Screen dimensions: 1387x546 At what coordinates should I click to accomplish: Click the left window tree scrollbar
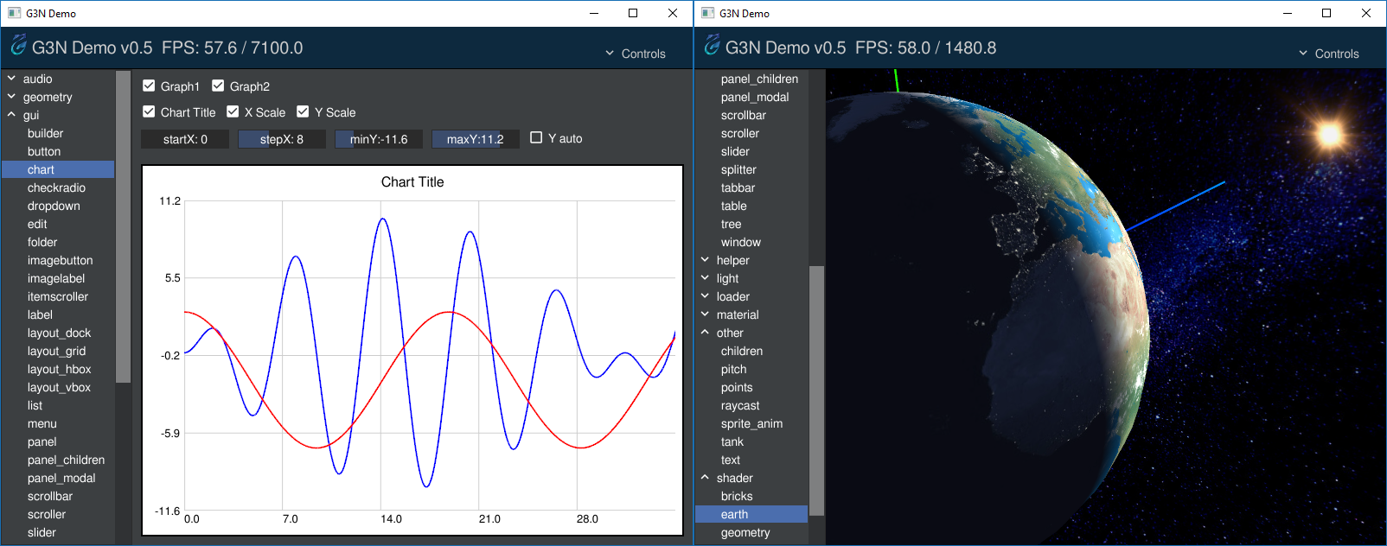[123, 226]
